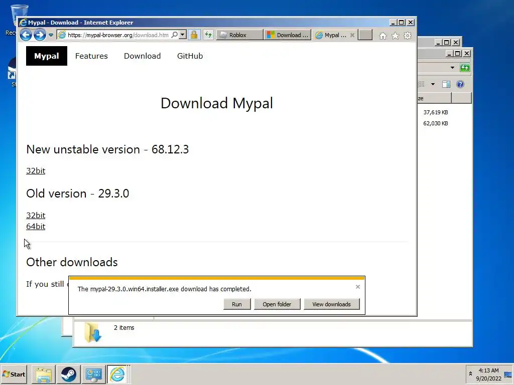This screenshot has width=514, height=385.
Task: Click View downloads button
Action: (331, 304)
